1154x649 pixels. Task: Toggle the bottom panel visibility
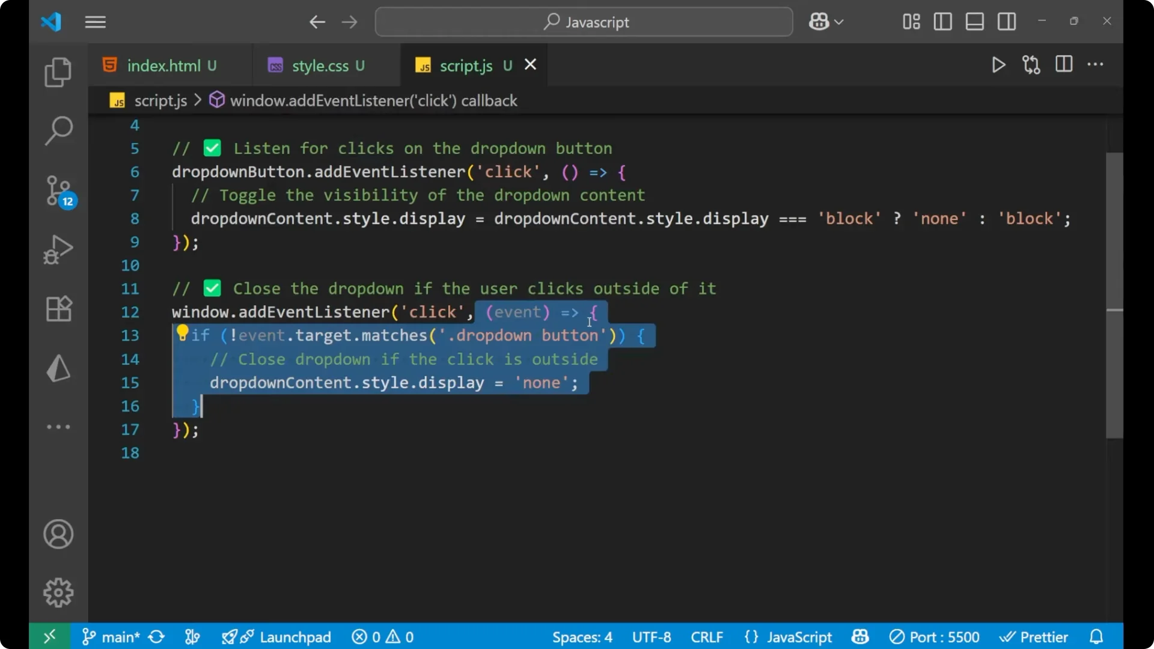tap(974, 22)
